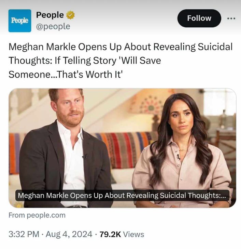241x249 pixels.
Task: Click the 3:32 PM timestamp
Action: (x=24, y=234)
